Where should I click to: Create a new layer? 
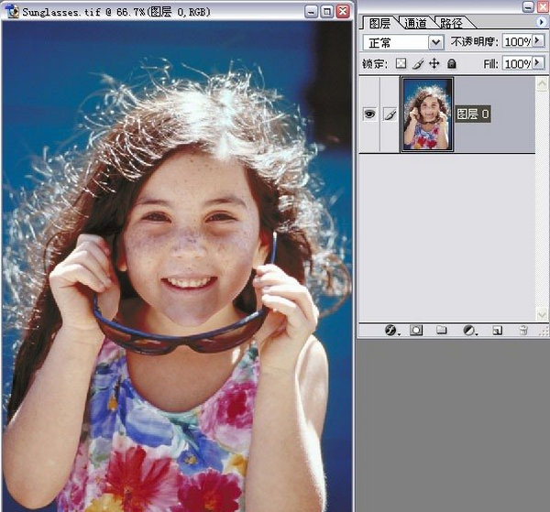[498, 330]
